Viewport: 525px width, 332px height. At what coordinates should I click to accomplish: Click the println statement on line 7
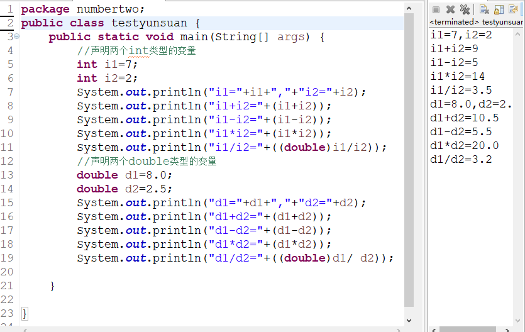point(221,92)
